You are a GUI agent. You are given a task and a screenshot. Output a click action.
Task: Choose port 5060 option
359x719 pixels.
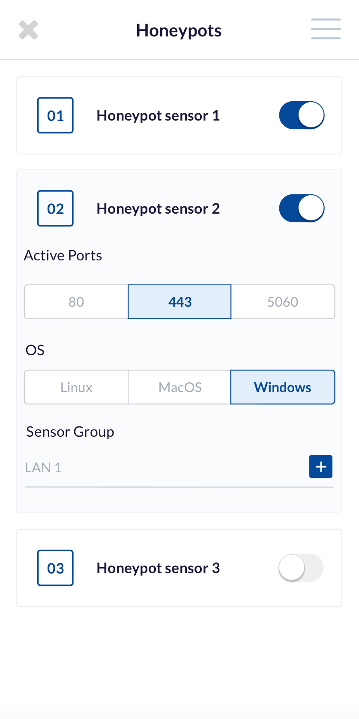pos(283,302)
